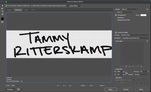Switch to the 2-Up tab
151x92 pixels.
click(26, 10)
